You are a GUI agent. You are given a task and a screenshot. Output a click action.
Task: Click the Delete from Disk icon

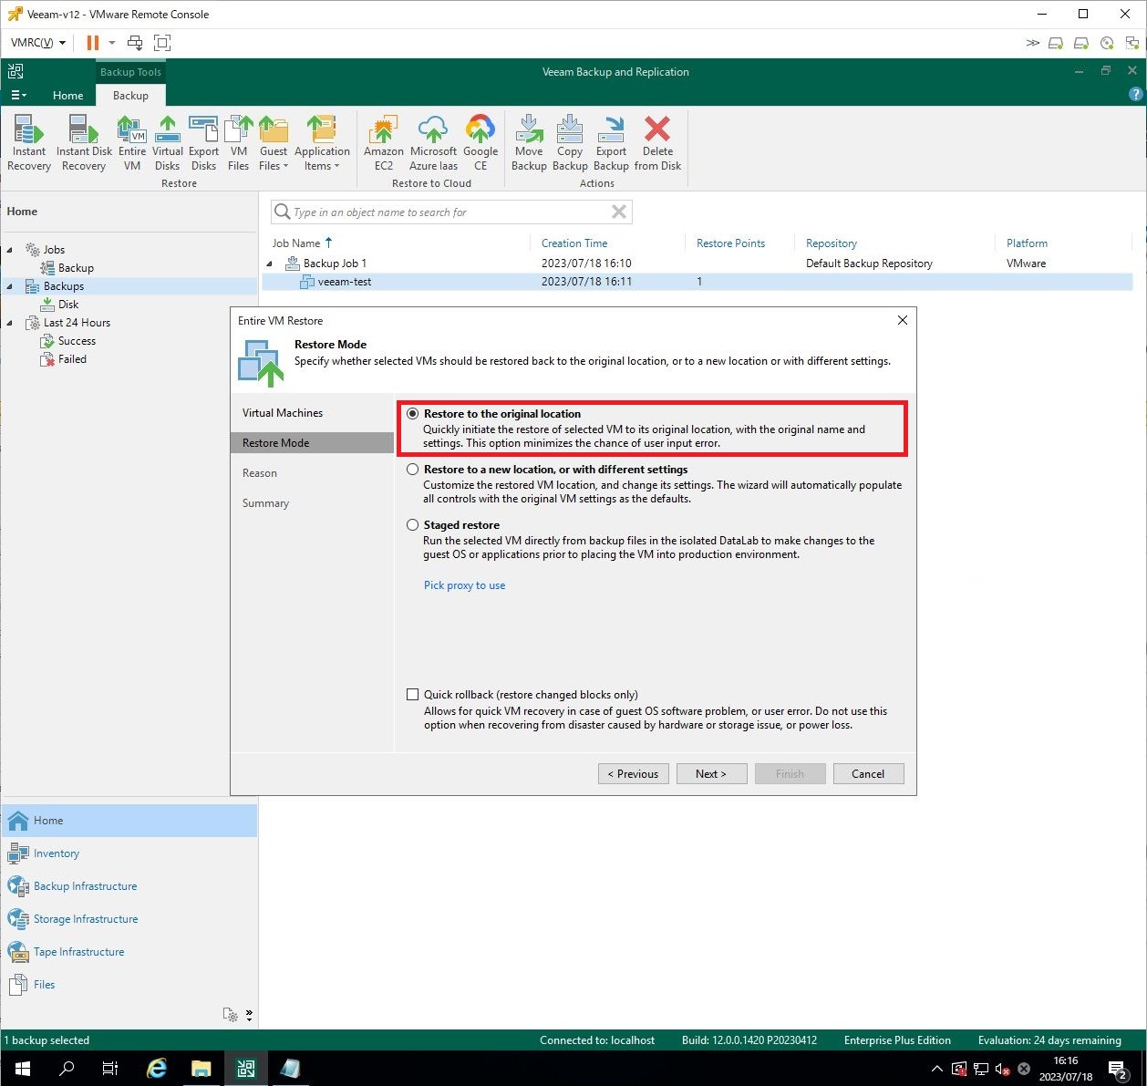pyautogui.click(x=657, y=142)
